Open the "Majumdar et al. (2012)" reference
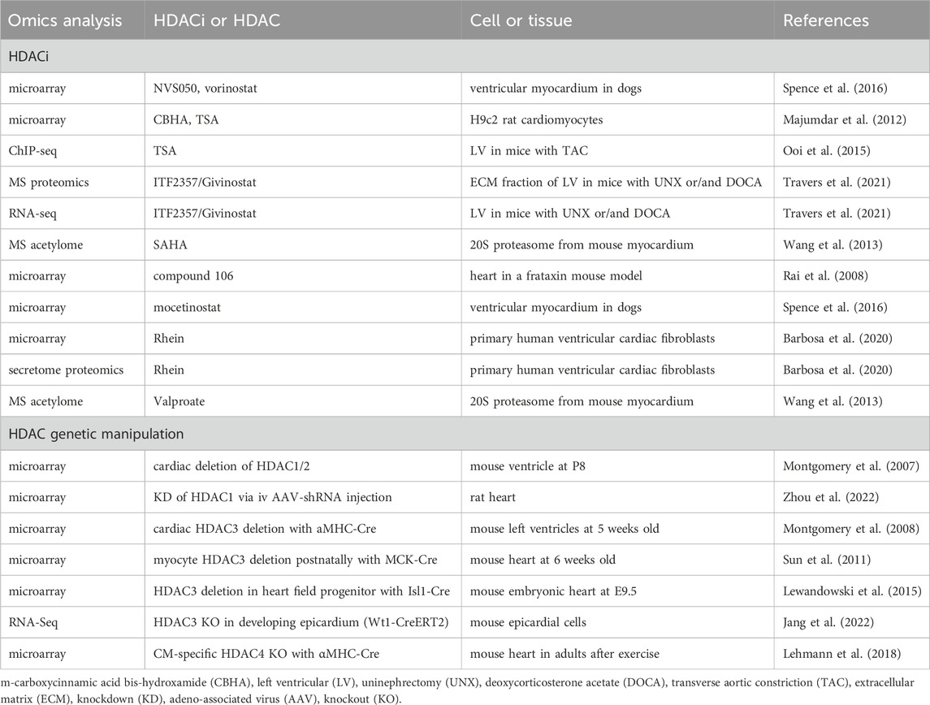Image resolution: width=930 pixels, height=705 pixels. 845,119
